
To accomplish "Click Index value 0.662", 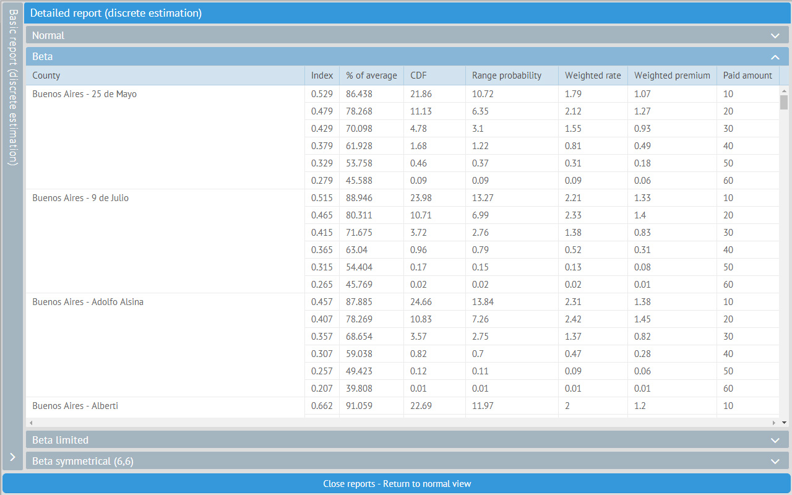I will click(x=322, y=406).
